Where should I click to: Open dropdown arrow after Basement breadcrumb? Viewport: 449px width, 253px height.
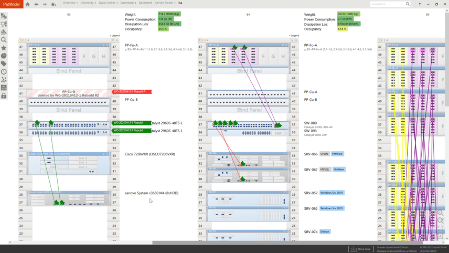[x=136, y=3]
